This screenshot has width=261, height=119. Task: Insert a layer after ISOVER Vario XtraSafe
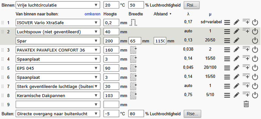(246, 21)
